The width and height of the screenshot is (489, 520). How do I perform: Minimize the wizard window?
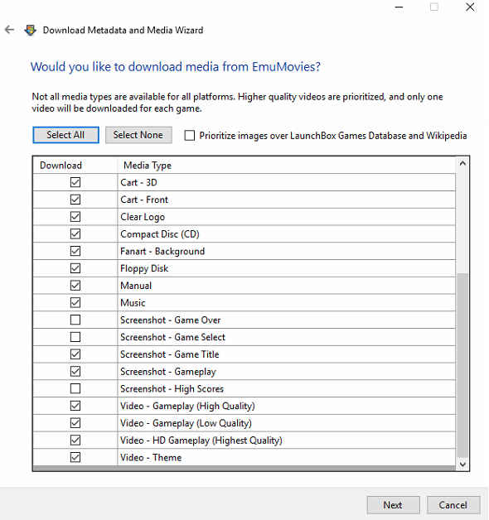[399, 7]
